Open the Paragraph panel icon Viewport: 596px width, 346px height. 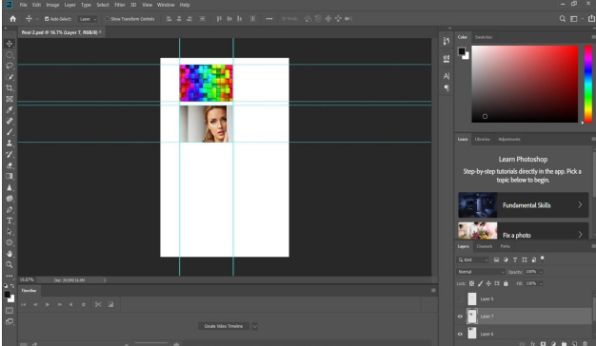point(447,88)
